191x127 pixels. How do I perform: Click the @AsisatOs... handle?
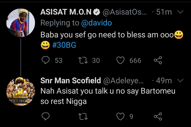124,12
